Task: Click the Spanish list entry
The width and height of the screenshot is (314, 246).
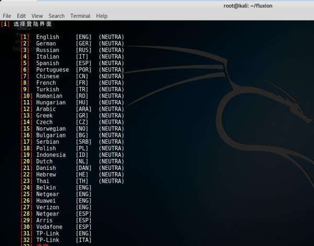Action: [x=48, y=63]
